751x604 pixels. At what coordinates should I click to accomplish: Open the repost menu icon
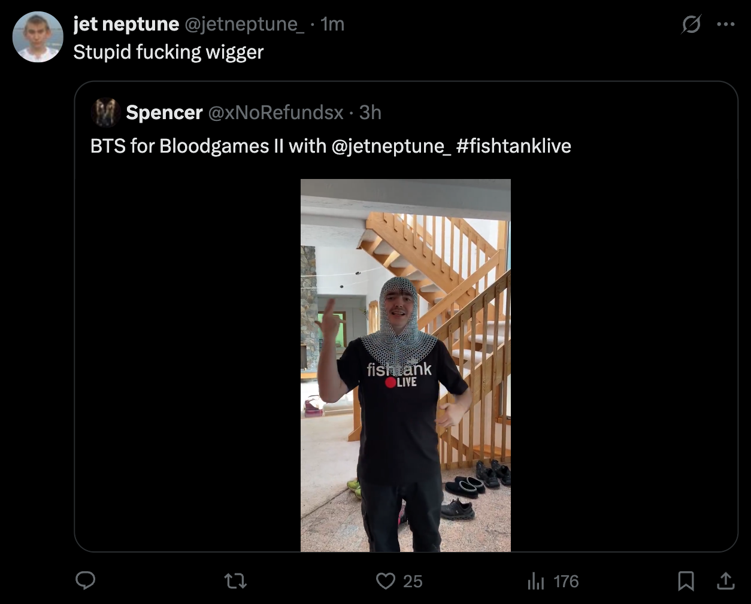click(x=235, y=581)
